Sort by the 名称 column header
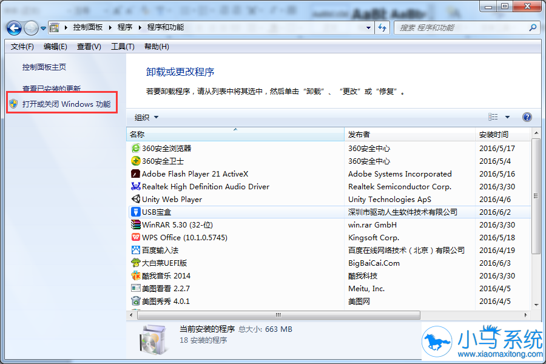 pos(235,134)
